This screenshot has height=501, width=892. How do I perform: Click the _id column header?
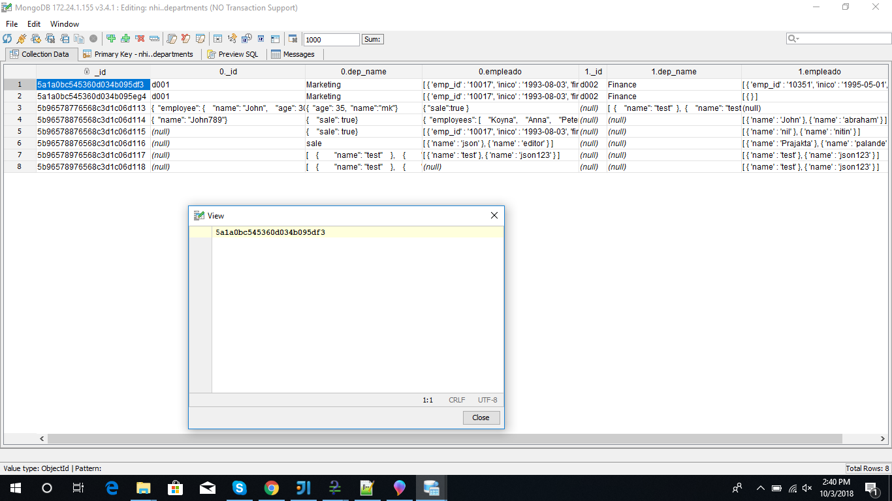[93, 72]
